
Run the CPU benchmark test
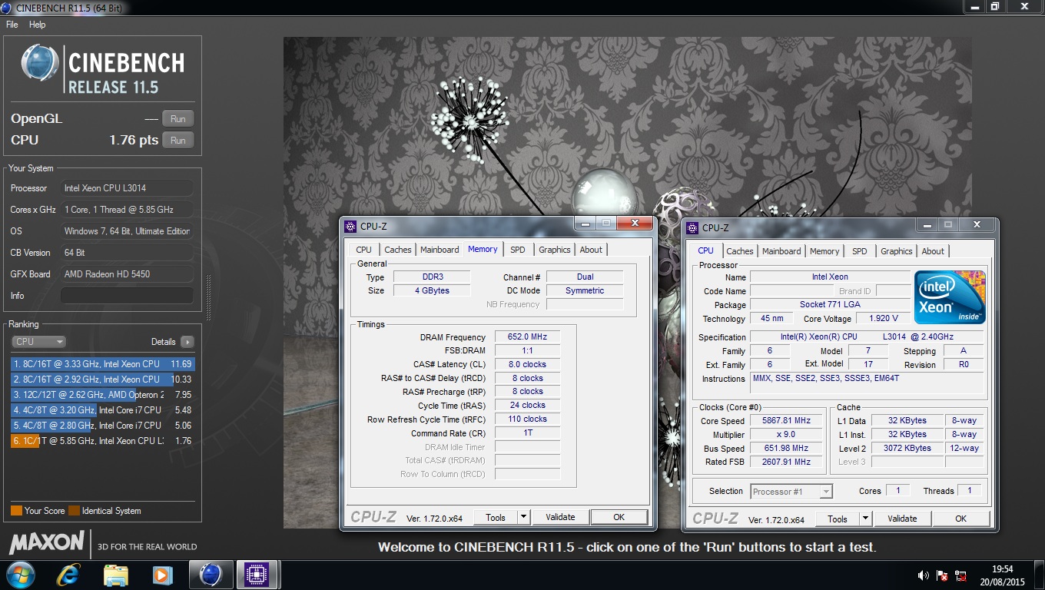coord(178,140)
